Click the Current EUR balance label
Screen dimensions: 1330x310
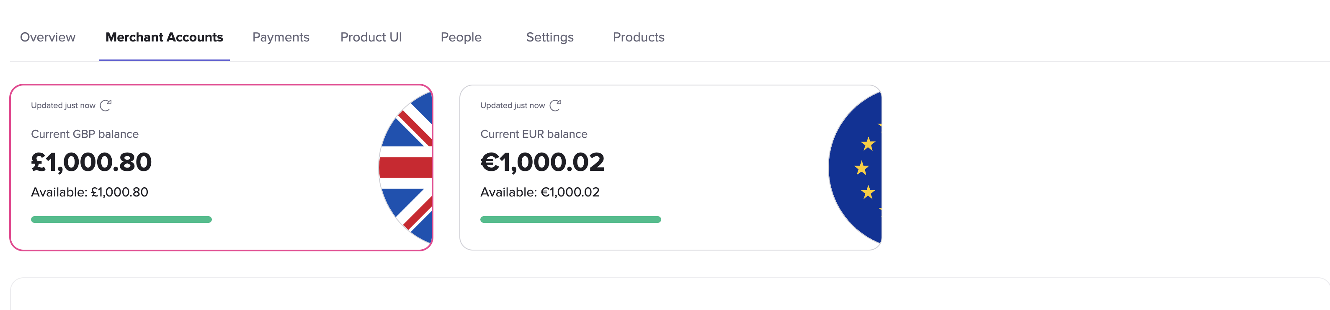tap(534, 134)
